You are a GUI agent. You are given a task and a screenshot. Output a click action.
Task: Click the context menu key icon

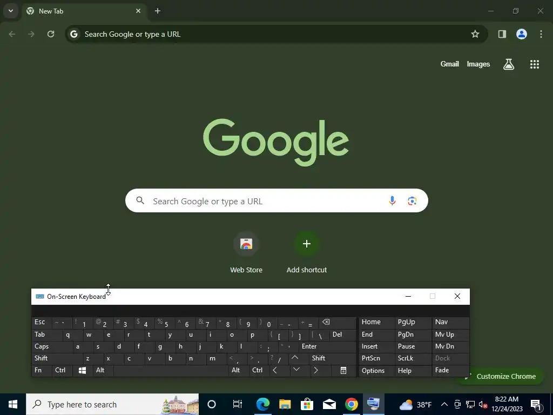(343, 371)
